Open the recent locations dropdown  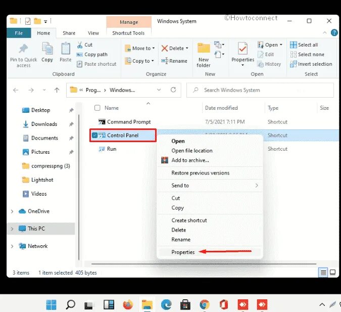click(44, 90)
